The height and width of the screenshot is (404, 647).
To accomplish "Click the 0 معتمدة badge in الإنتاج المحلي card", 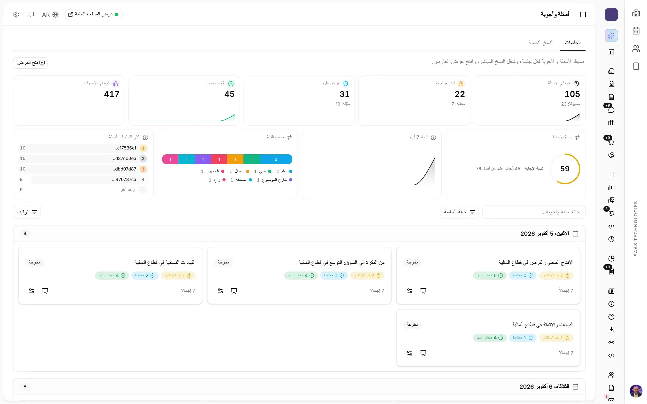I will coord(522,276).
